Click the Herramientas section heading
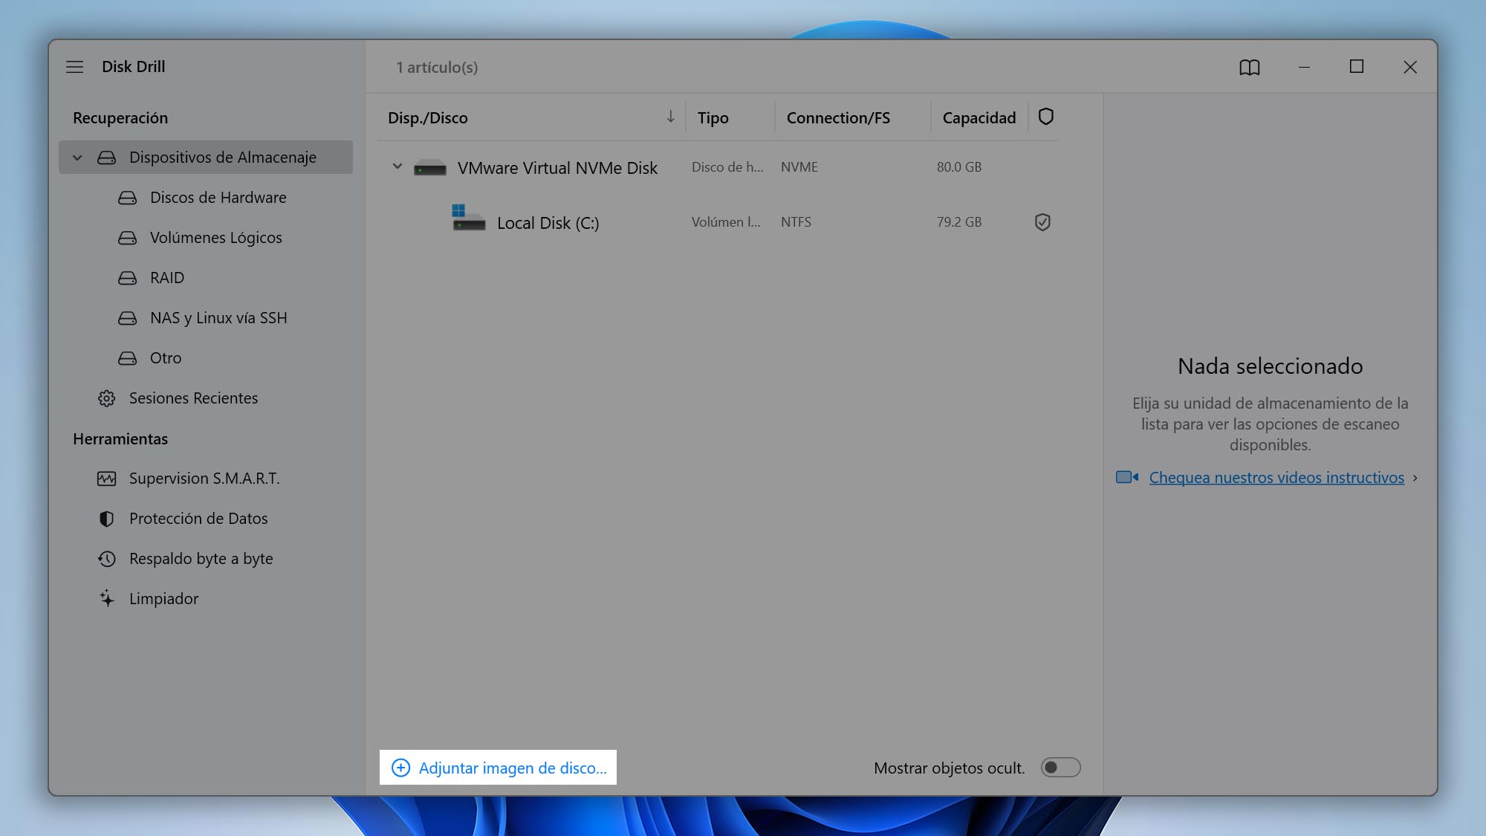Image resolution: width=1486 pixels, height=836 pixels. tap(120, 439)
